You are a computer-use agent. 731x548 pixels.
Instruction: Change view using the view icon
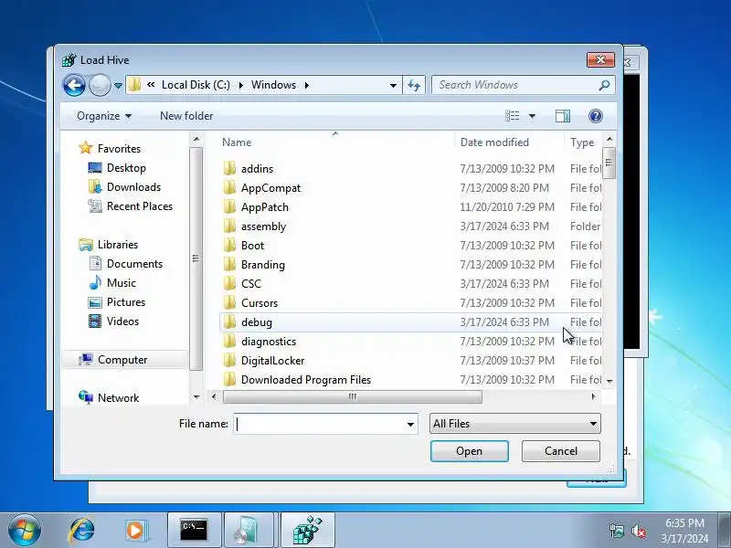(513, 116)
